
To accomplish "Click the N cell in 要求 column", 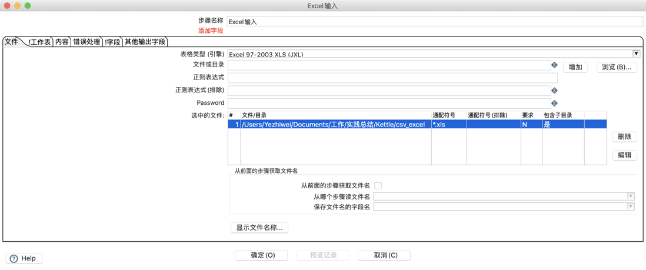I will [x=531, y=125].
